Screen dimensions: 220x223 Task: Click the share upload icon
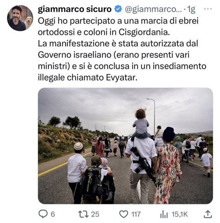(207, 214)
